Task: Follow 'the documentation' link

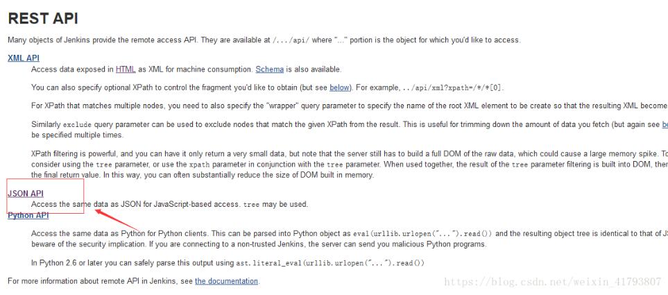Action: point(226,281)
